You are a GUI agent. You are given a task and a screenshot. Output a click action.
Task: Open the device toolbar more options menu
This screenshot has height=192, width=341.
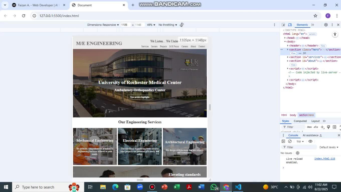275,25
